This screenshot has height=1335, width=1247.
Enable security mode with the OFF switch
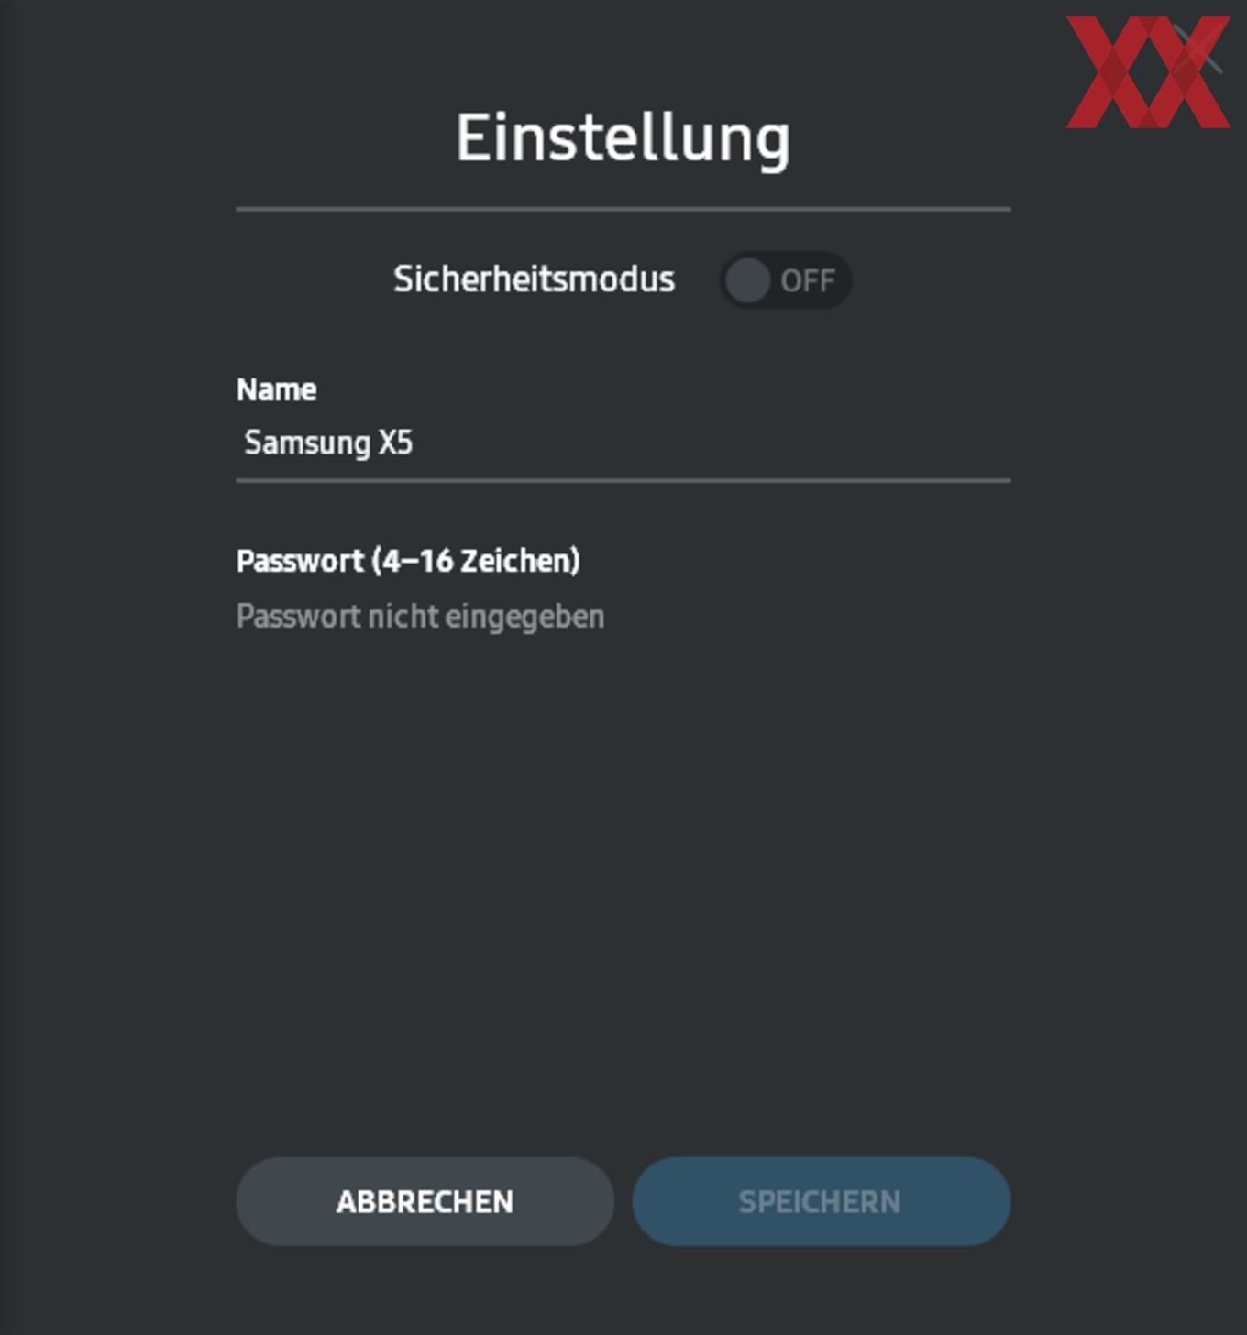786,280
